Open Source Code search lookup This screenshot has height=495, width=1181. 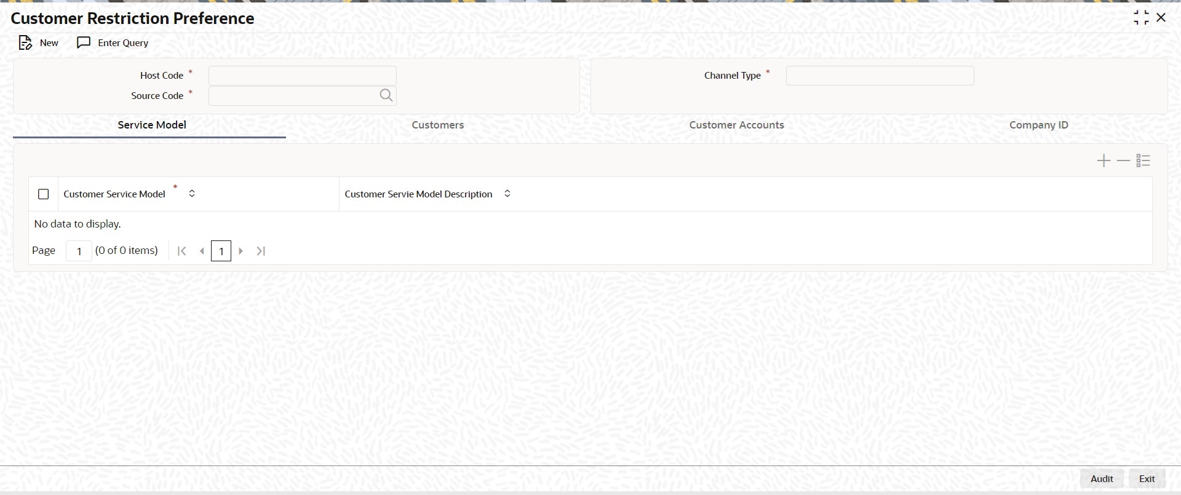click(386, 95)
